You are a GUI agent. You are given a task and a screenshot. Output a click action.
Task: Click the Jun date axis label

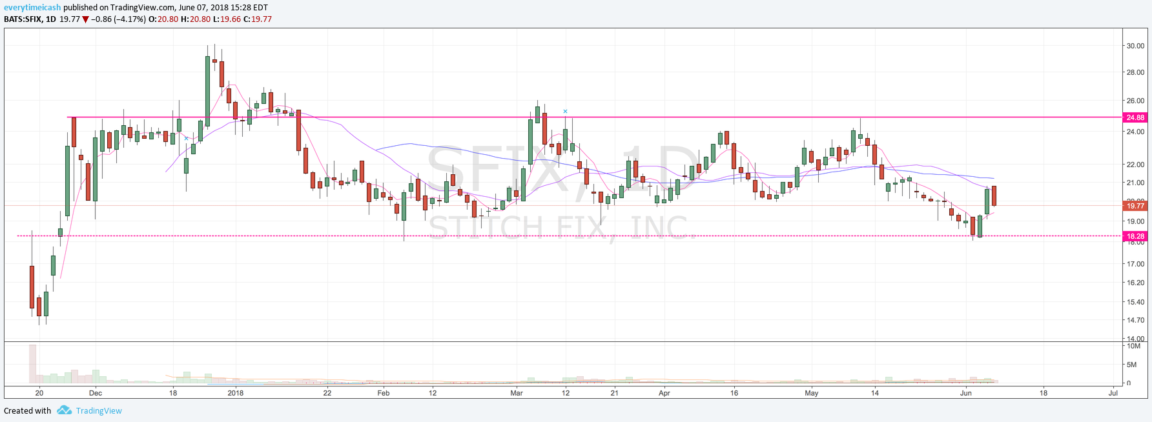coord(966,393)
